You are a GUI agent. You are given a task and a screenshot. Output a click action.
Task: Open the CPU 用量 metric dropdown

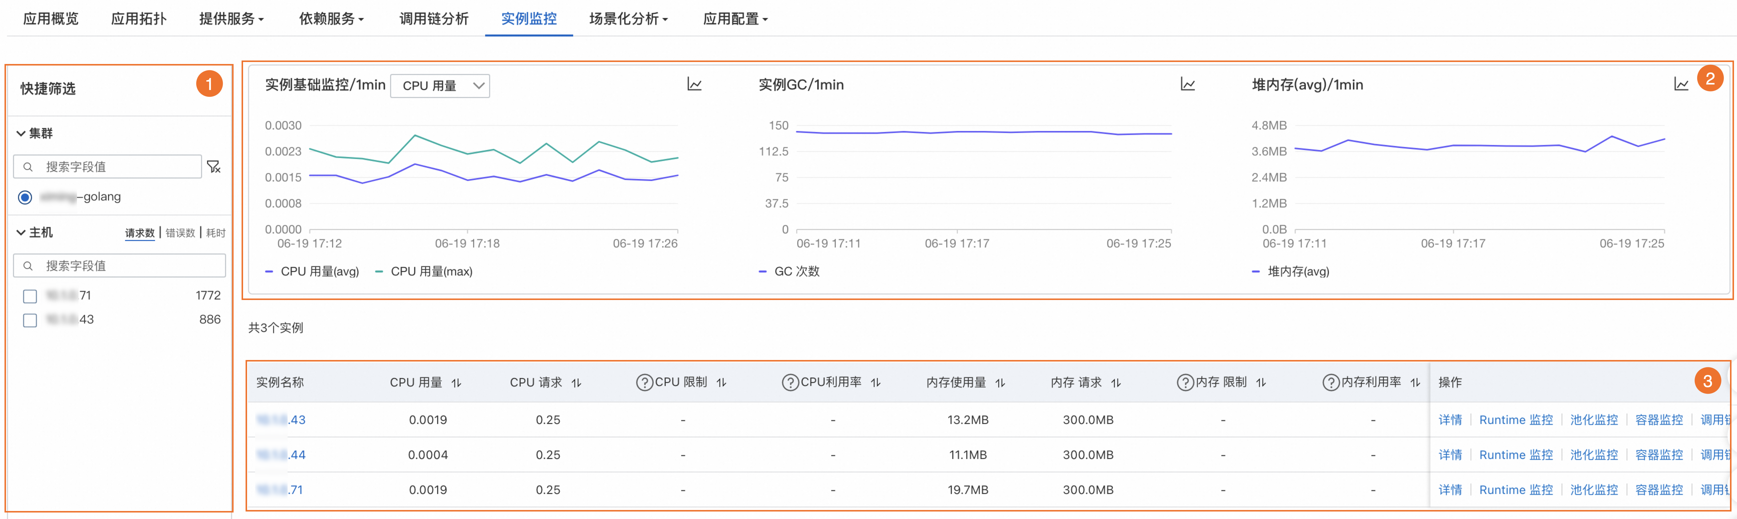pos(440,85)
